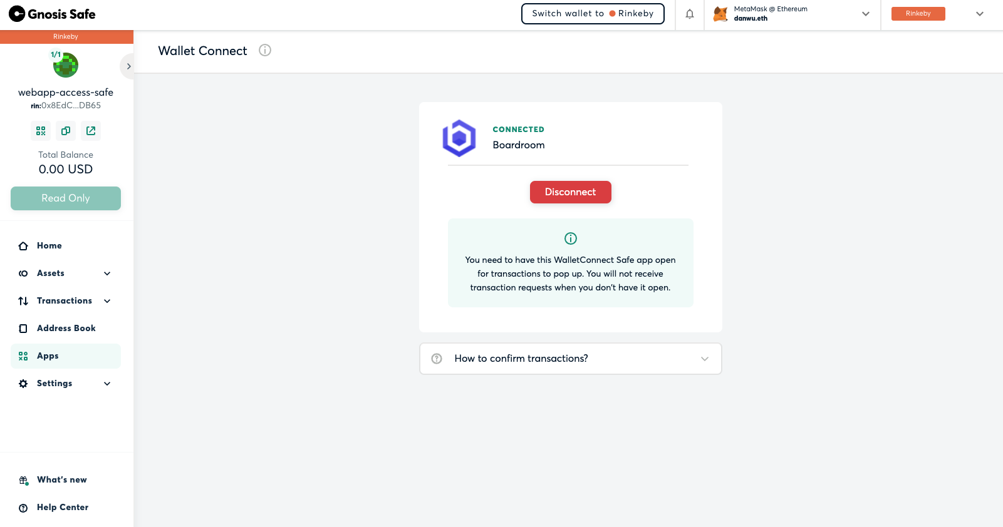This screenshot has width=1003, height=527.
Task: Click Switch wallet to Rinkeby button
Action: point(593,14)
